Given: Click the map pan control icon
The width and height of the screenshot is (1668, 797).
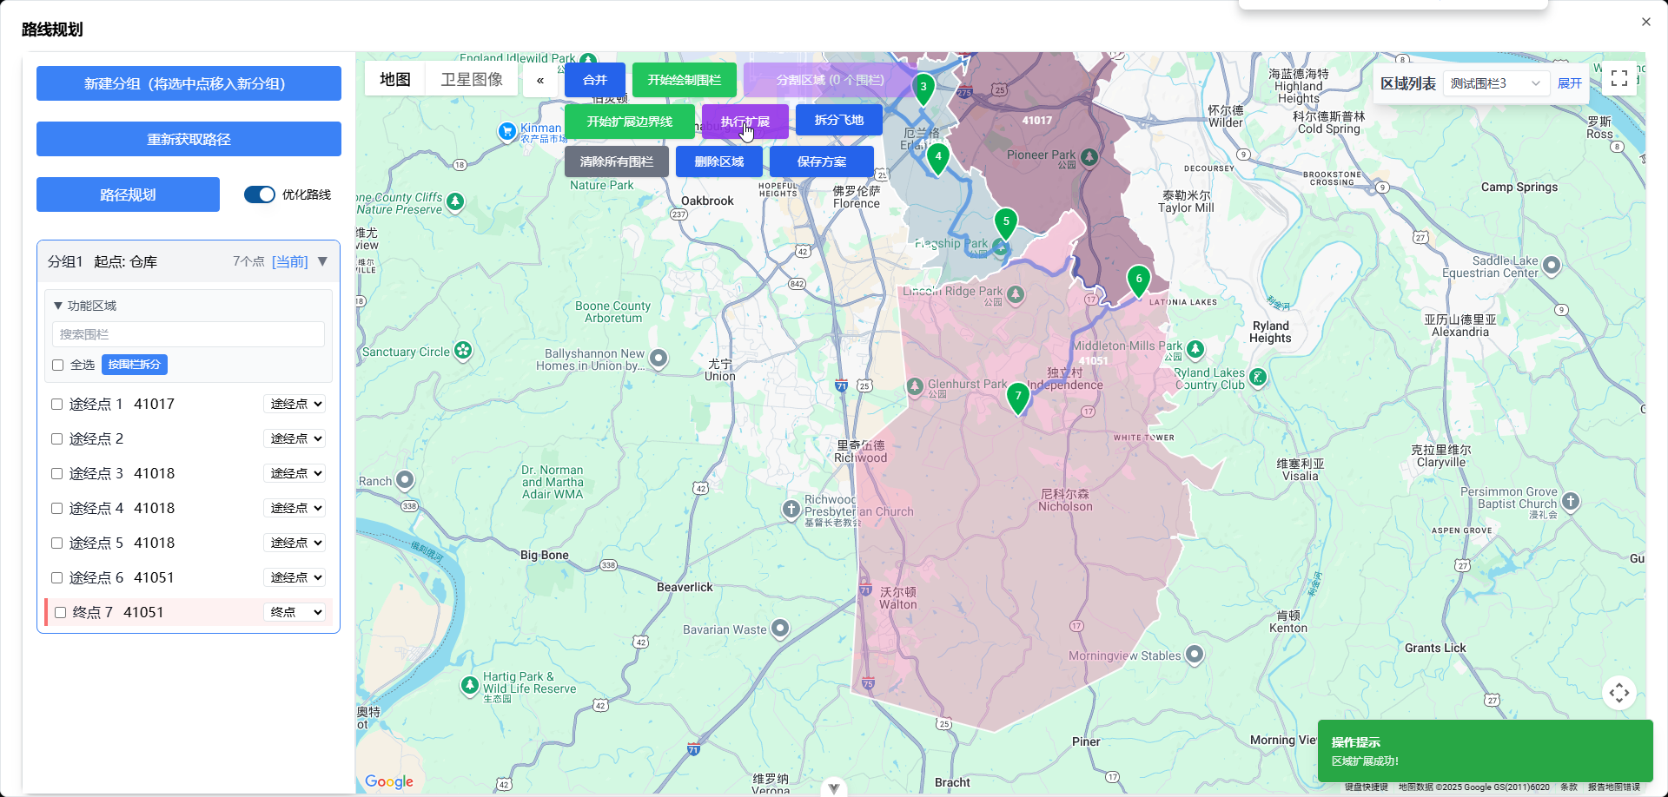Looking at the screenshot, I should click(1619, 693).
